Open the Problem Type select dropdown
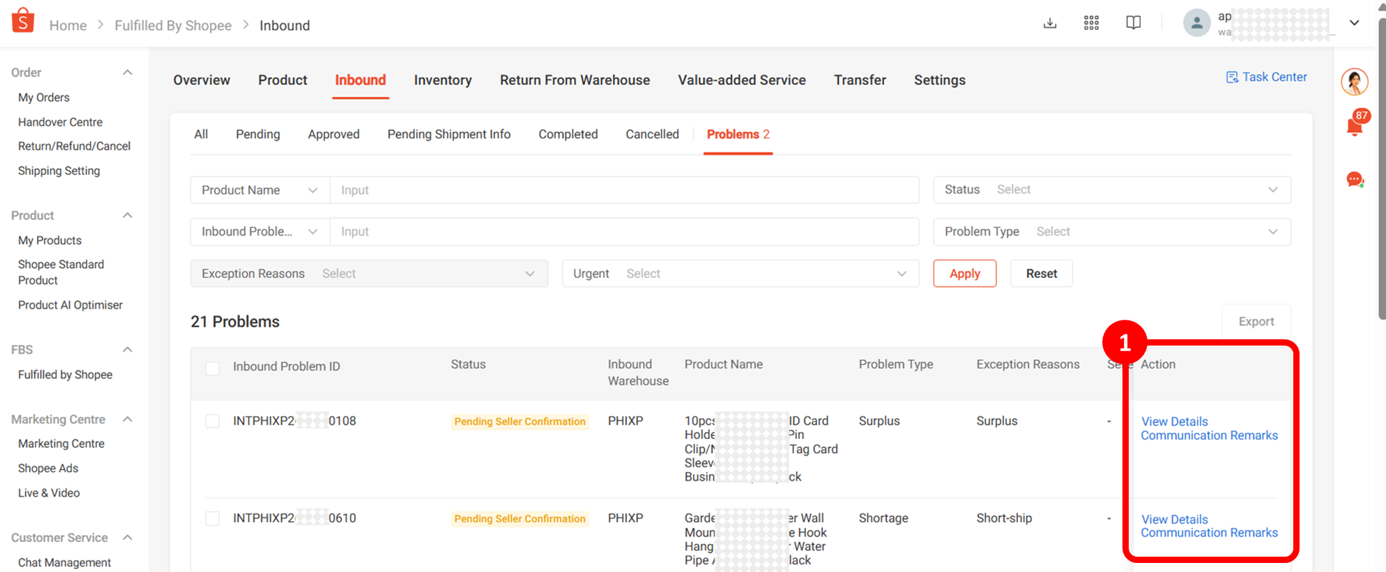Screen dimensions: 1386x572 (x=1112, y=231)
